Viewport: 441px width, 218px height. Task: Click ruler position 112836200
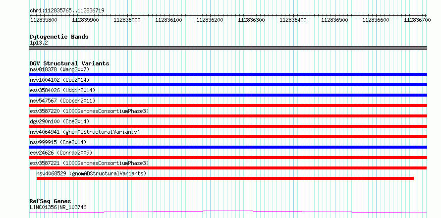[210, 20]
